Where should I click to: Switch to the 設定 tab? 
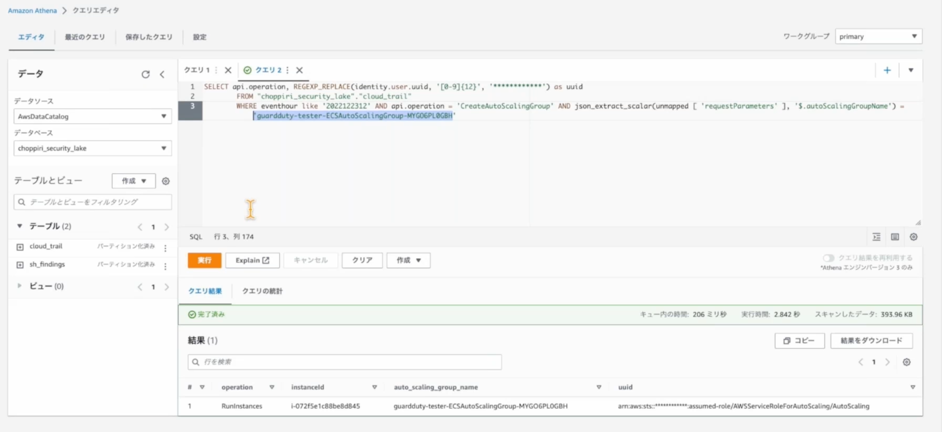click(200, 37)
